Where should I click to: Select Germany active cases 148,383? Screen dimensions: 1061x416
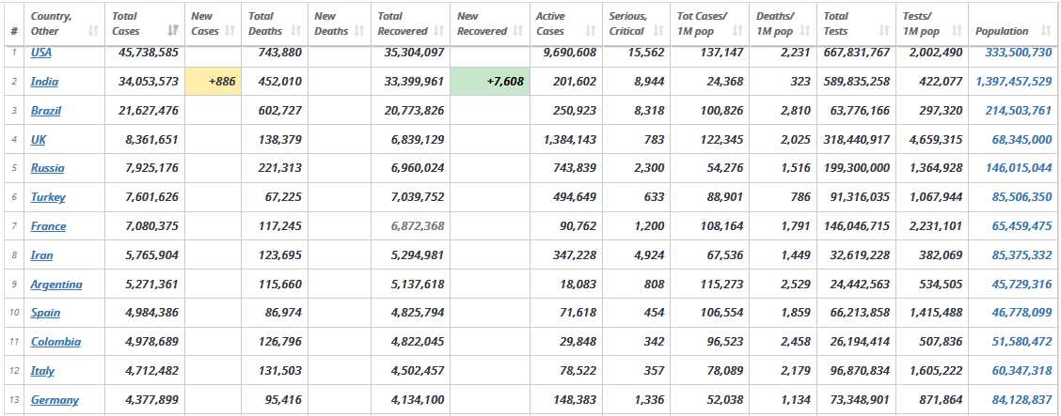[575, 400]
